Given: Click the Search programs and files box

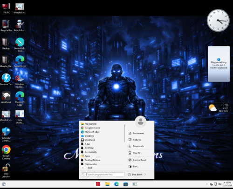Looking at the screenshot, I should coord(103,175).
